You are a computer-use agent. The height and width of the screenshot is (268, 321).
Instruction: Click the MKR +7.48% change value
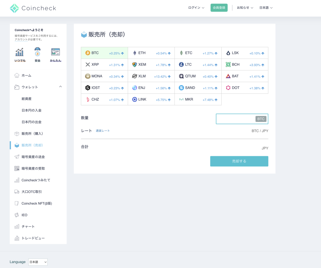[x=208, y=100]
